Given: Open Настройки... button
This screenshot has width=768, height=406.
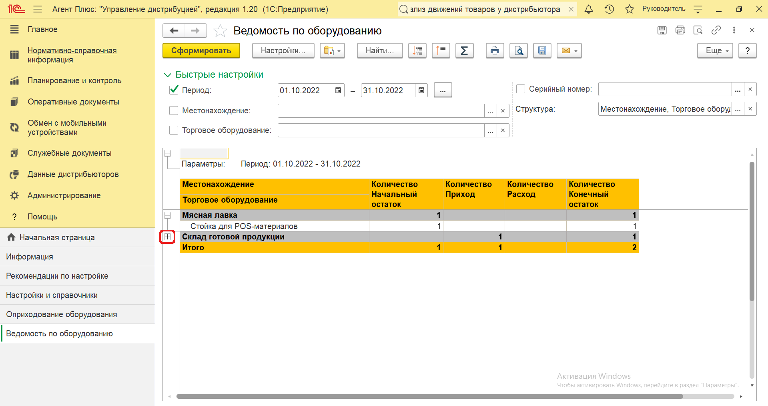Looking at the screenshot, I should (x=283, y=50).
